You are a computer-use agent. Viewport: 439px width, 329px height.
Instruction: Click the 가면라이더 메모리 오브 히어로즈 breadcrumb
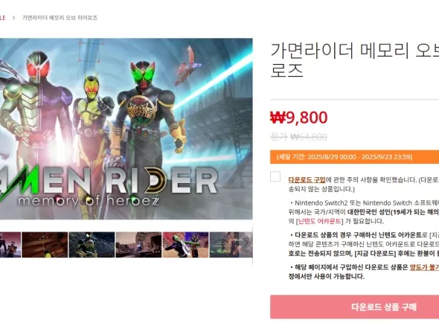pos(60,18)
